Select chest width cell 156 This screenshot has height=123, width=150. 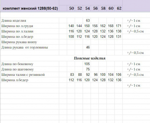pos(94,26)
